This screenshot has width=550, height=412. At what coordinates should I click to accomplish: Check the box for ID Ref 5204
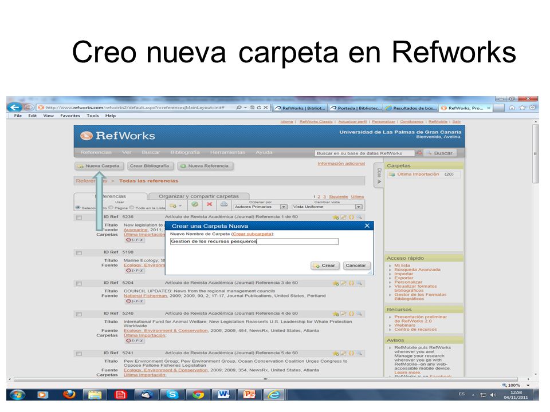tap(78, 283)
